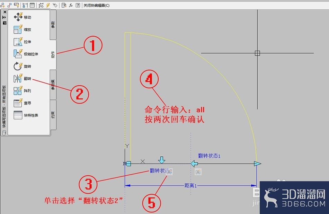Toggle palette auto-hide button

click(x=5, y=18)
